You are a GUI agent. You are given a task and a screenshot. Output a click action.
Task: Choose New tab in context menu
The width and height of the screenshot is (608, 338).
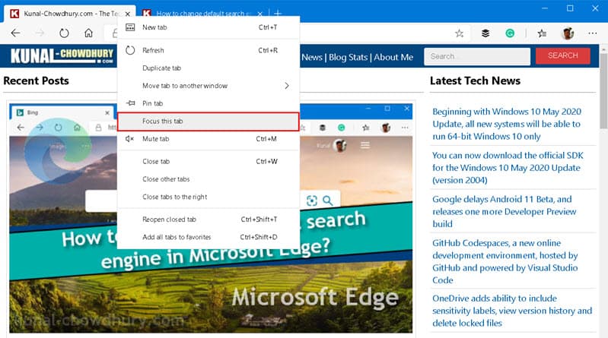point(209,27)
